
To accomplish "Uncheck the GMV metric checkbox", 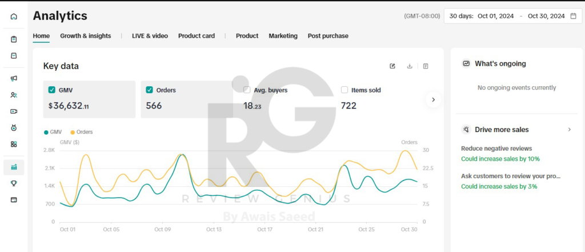I will point(52,90).
